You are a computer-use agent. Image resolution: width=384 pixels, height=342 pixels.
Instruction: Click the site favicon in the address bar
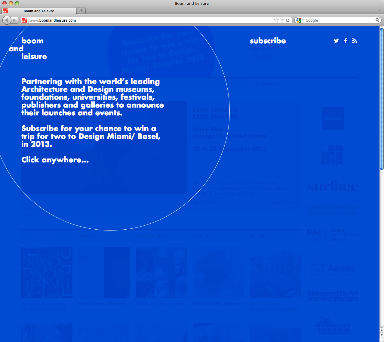tap(24, 20)
